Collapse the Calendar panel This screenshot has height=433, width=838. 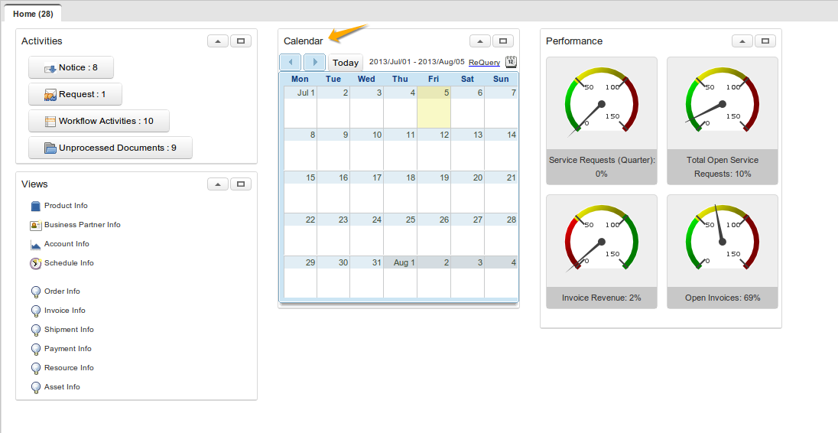[x=480, y=41]
